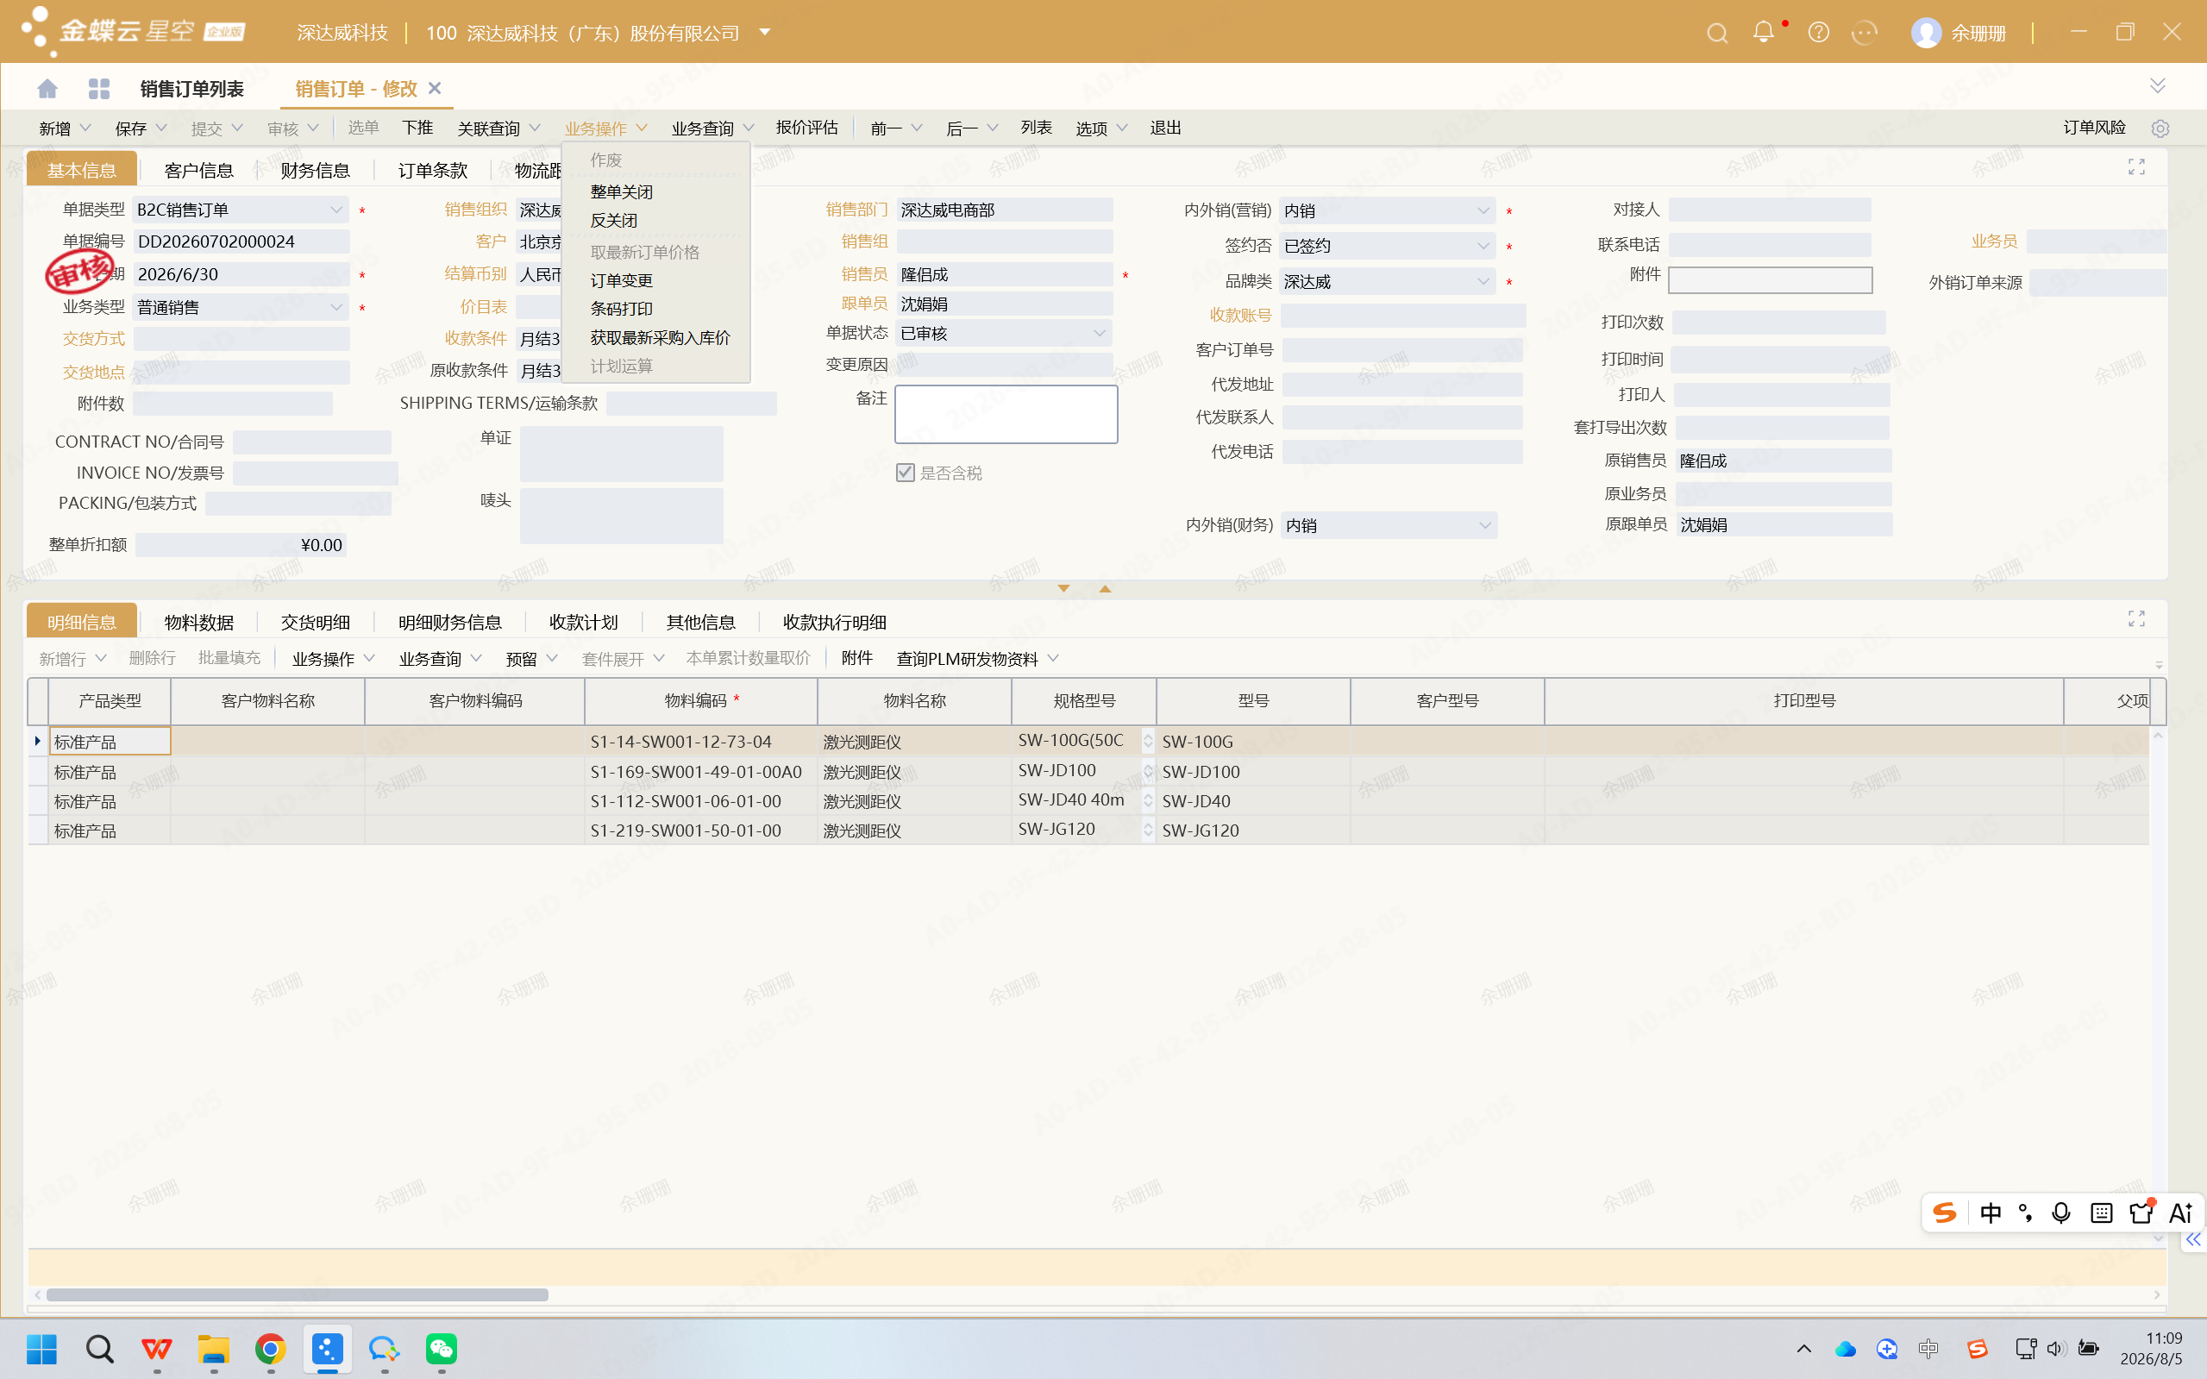
Task: Open the help question mark icon
Action: pos(1819,33)
